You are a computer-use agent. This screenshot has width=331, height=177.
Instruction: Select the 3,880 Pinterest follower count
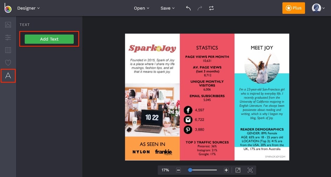(x=200, y=130)
